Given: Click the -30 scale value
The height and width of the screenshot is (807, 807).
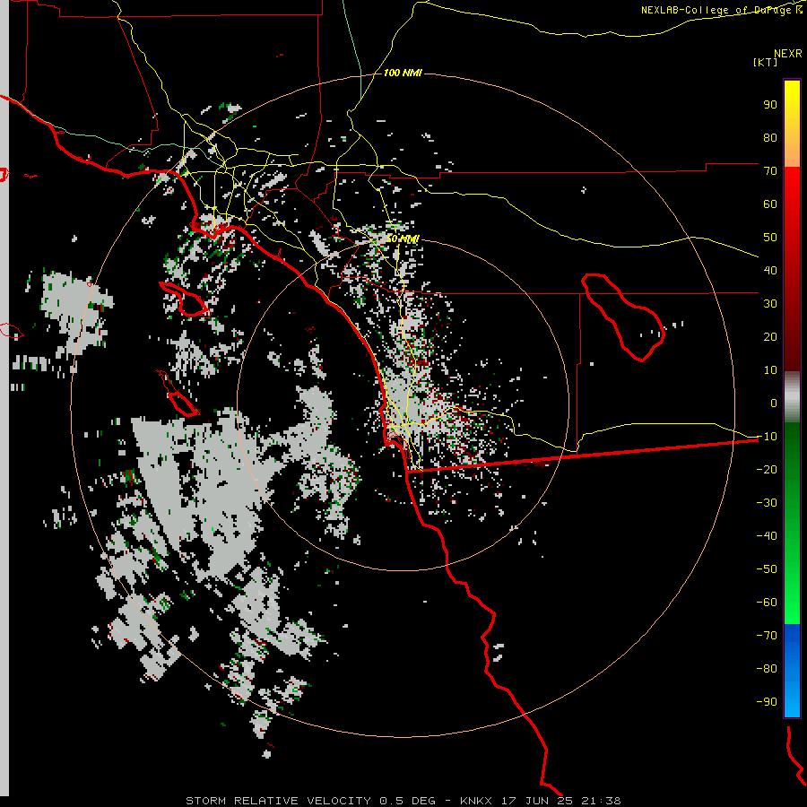Looking at the screenshot, I should [x=767, y=503].
